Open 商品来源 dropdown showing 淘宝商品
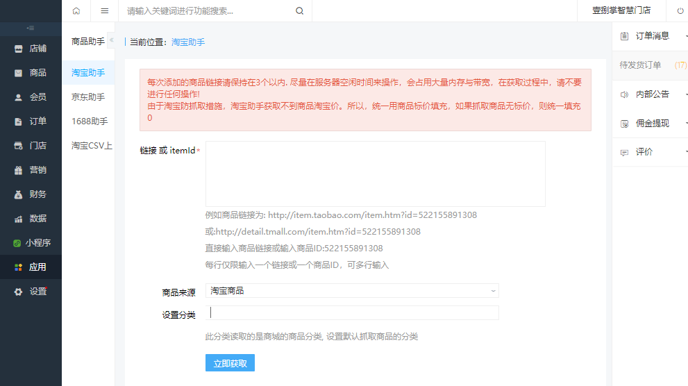This screenshot has height=386, width=688. click(352, 291)
